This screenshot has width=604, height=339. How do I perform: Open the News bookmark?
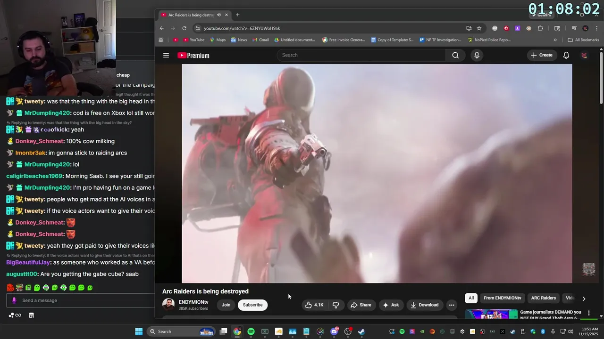[x=239, y=40]
